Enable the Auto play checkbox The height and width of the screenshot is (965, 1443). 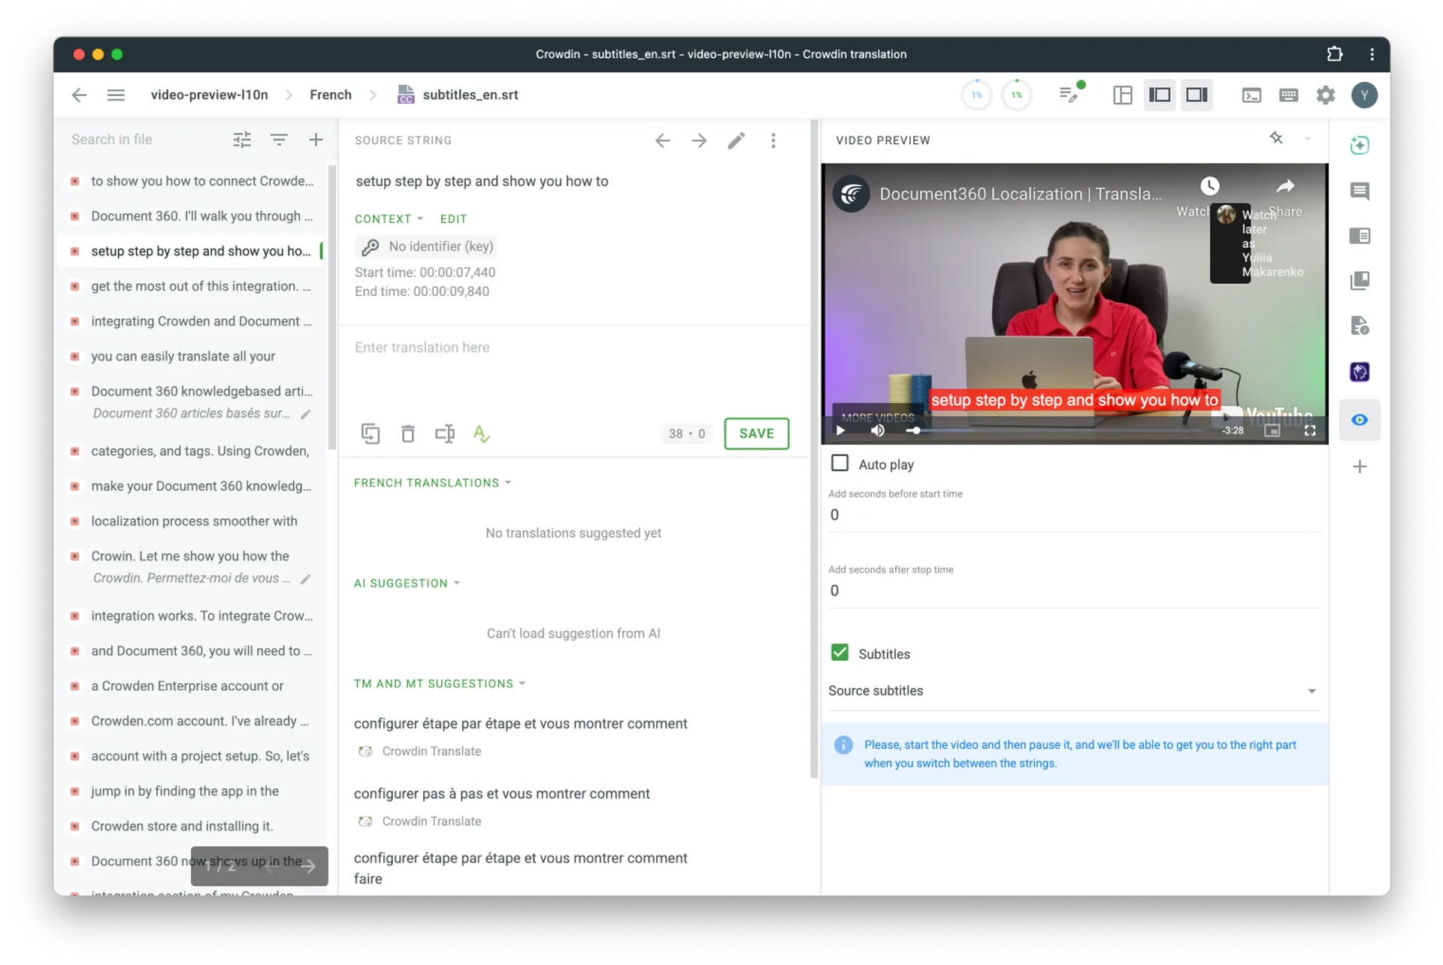(839, 463)
